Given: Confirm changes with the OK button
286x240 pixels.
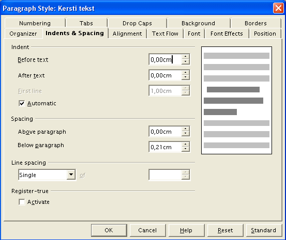Looking at the screenshot, I should click(109, 230).
